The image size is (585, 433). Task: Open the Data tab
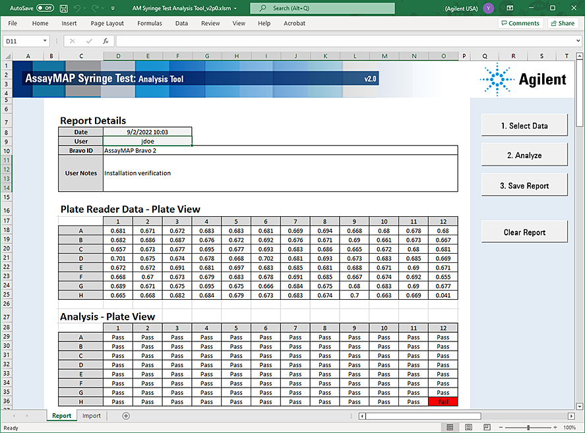181,23
